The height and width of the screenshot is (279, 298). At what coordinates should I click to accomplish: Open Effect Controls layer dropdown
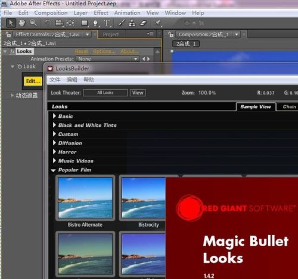click(x=87, y=35)
